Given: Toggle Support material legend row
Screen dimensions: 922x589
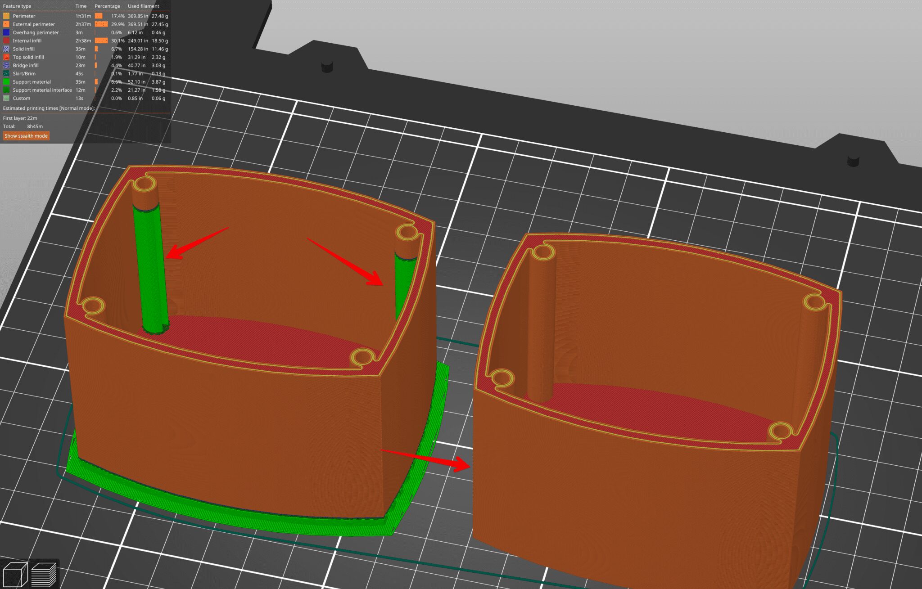Looking at the screenshot, I should (x=86, y=82).
